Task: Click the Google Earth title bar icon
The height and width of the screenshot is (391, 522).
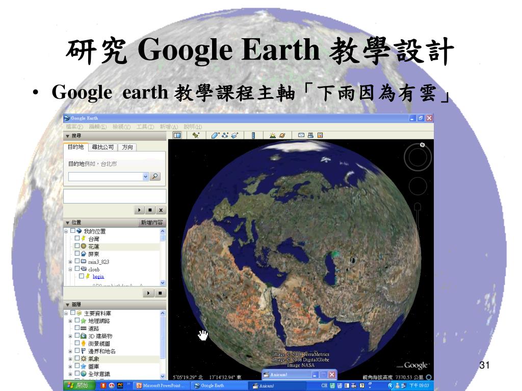Action: 67,118
